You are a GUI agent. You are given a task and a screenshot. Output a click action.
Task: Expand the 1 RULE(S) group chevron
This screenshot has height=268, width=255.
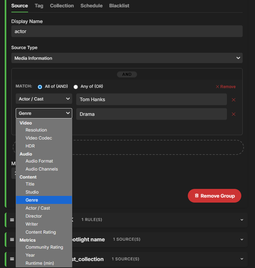[x=242, y=220]
